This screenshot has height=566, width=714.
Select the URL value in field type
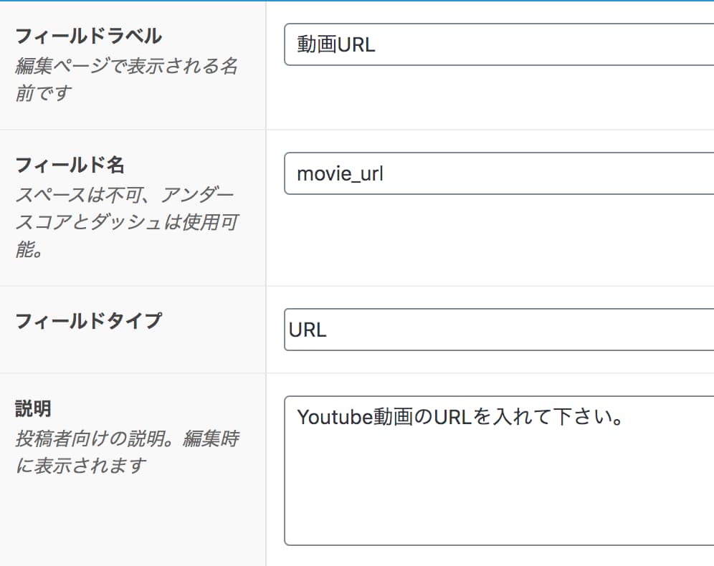tap(308, 330)
